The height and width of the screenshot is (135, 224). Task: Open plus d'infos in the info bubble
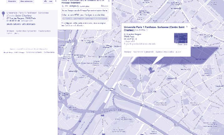click(140, 30)
